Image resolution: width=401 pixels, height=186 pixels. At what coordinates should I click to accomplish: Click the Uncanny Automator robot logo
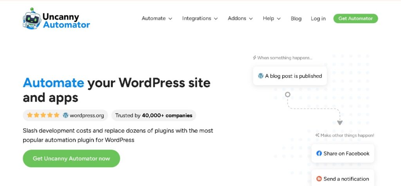[32, 20]
